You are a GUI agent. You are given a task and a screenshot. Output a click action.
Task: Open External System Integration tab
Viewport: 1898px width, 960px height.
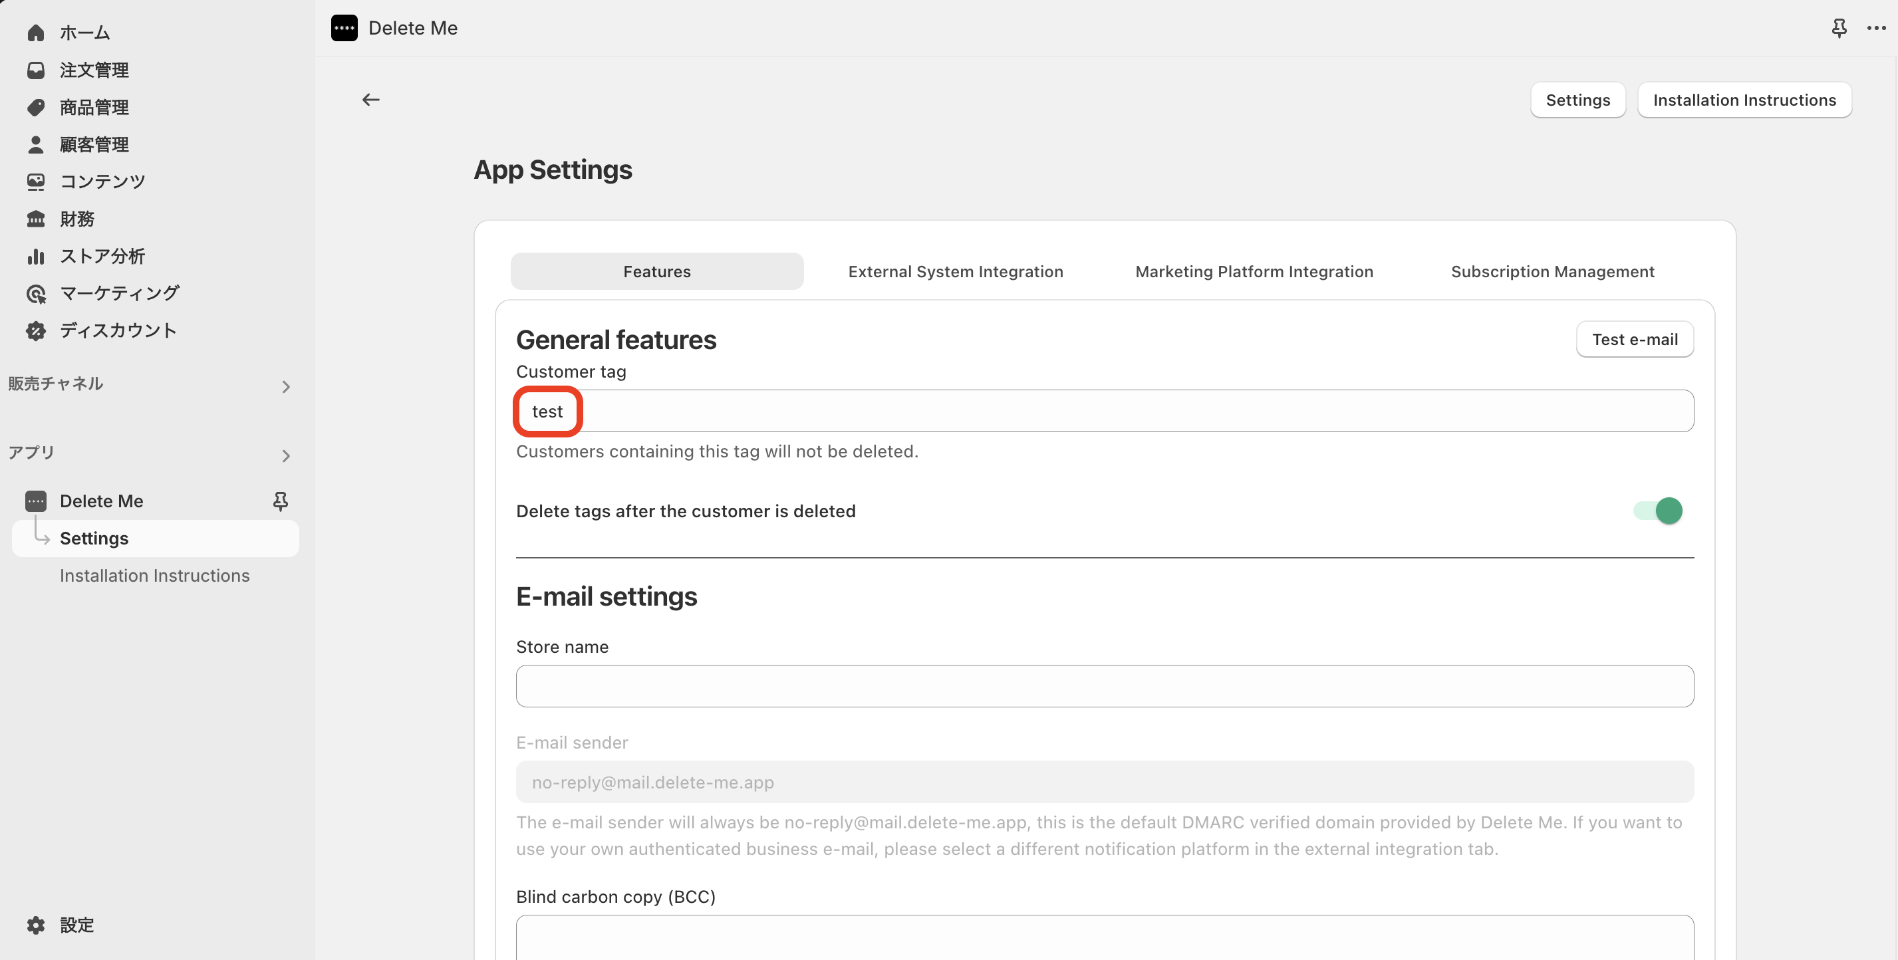956,271
